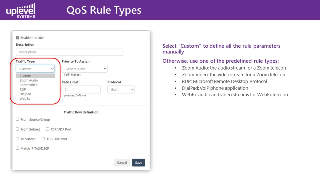Enable the From Source Group checkbox
Screen dimensions: 320x180
(x=17, y=119)
